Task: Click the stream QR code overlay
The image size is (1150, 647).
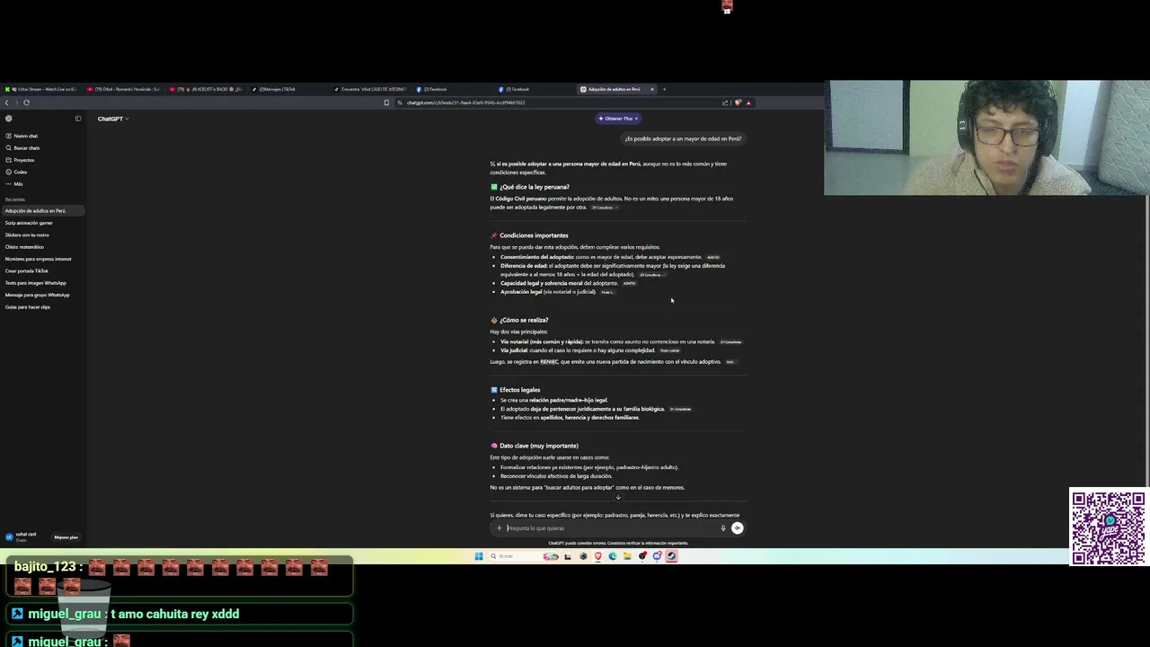Action: pyautogui.click(x=1109, y=527)
